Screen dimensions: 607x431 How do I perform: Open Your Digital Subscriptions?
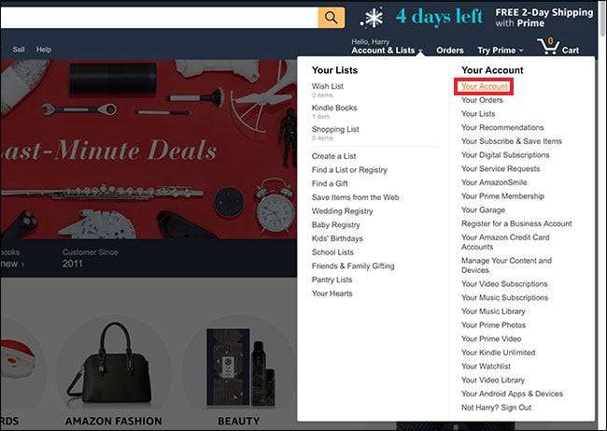point(505,154)
